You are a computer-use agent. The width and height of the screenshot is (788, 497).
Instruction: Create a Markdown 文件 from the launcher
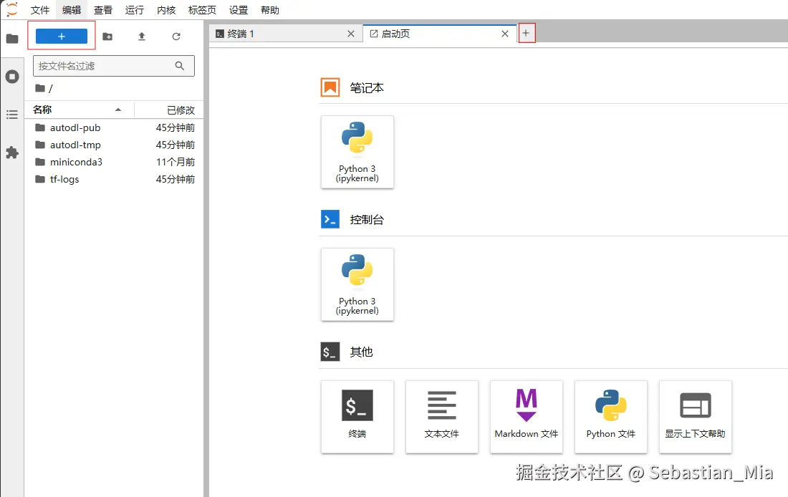pyautogui.click(x=526, y=417)
